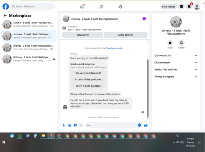Screen dimensions: 205x152
Task: Click Jervous's avatar beside last message
Action: pos(65,107)
